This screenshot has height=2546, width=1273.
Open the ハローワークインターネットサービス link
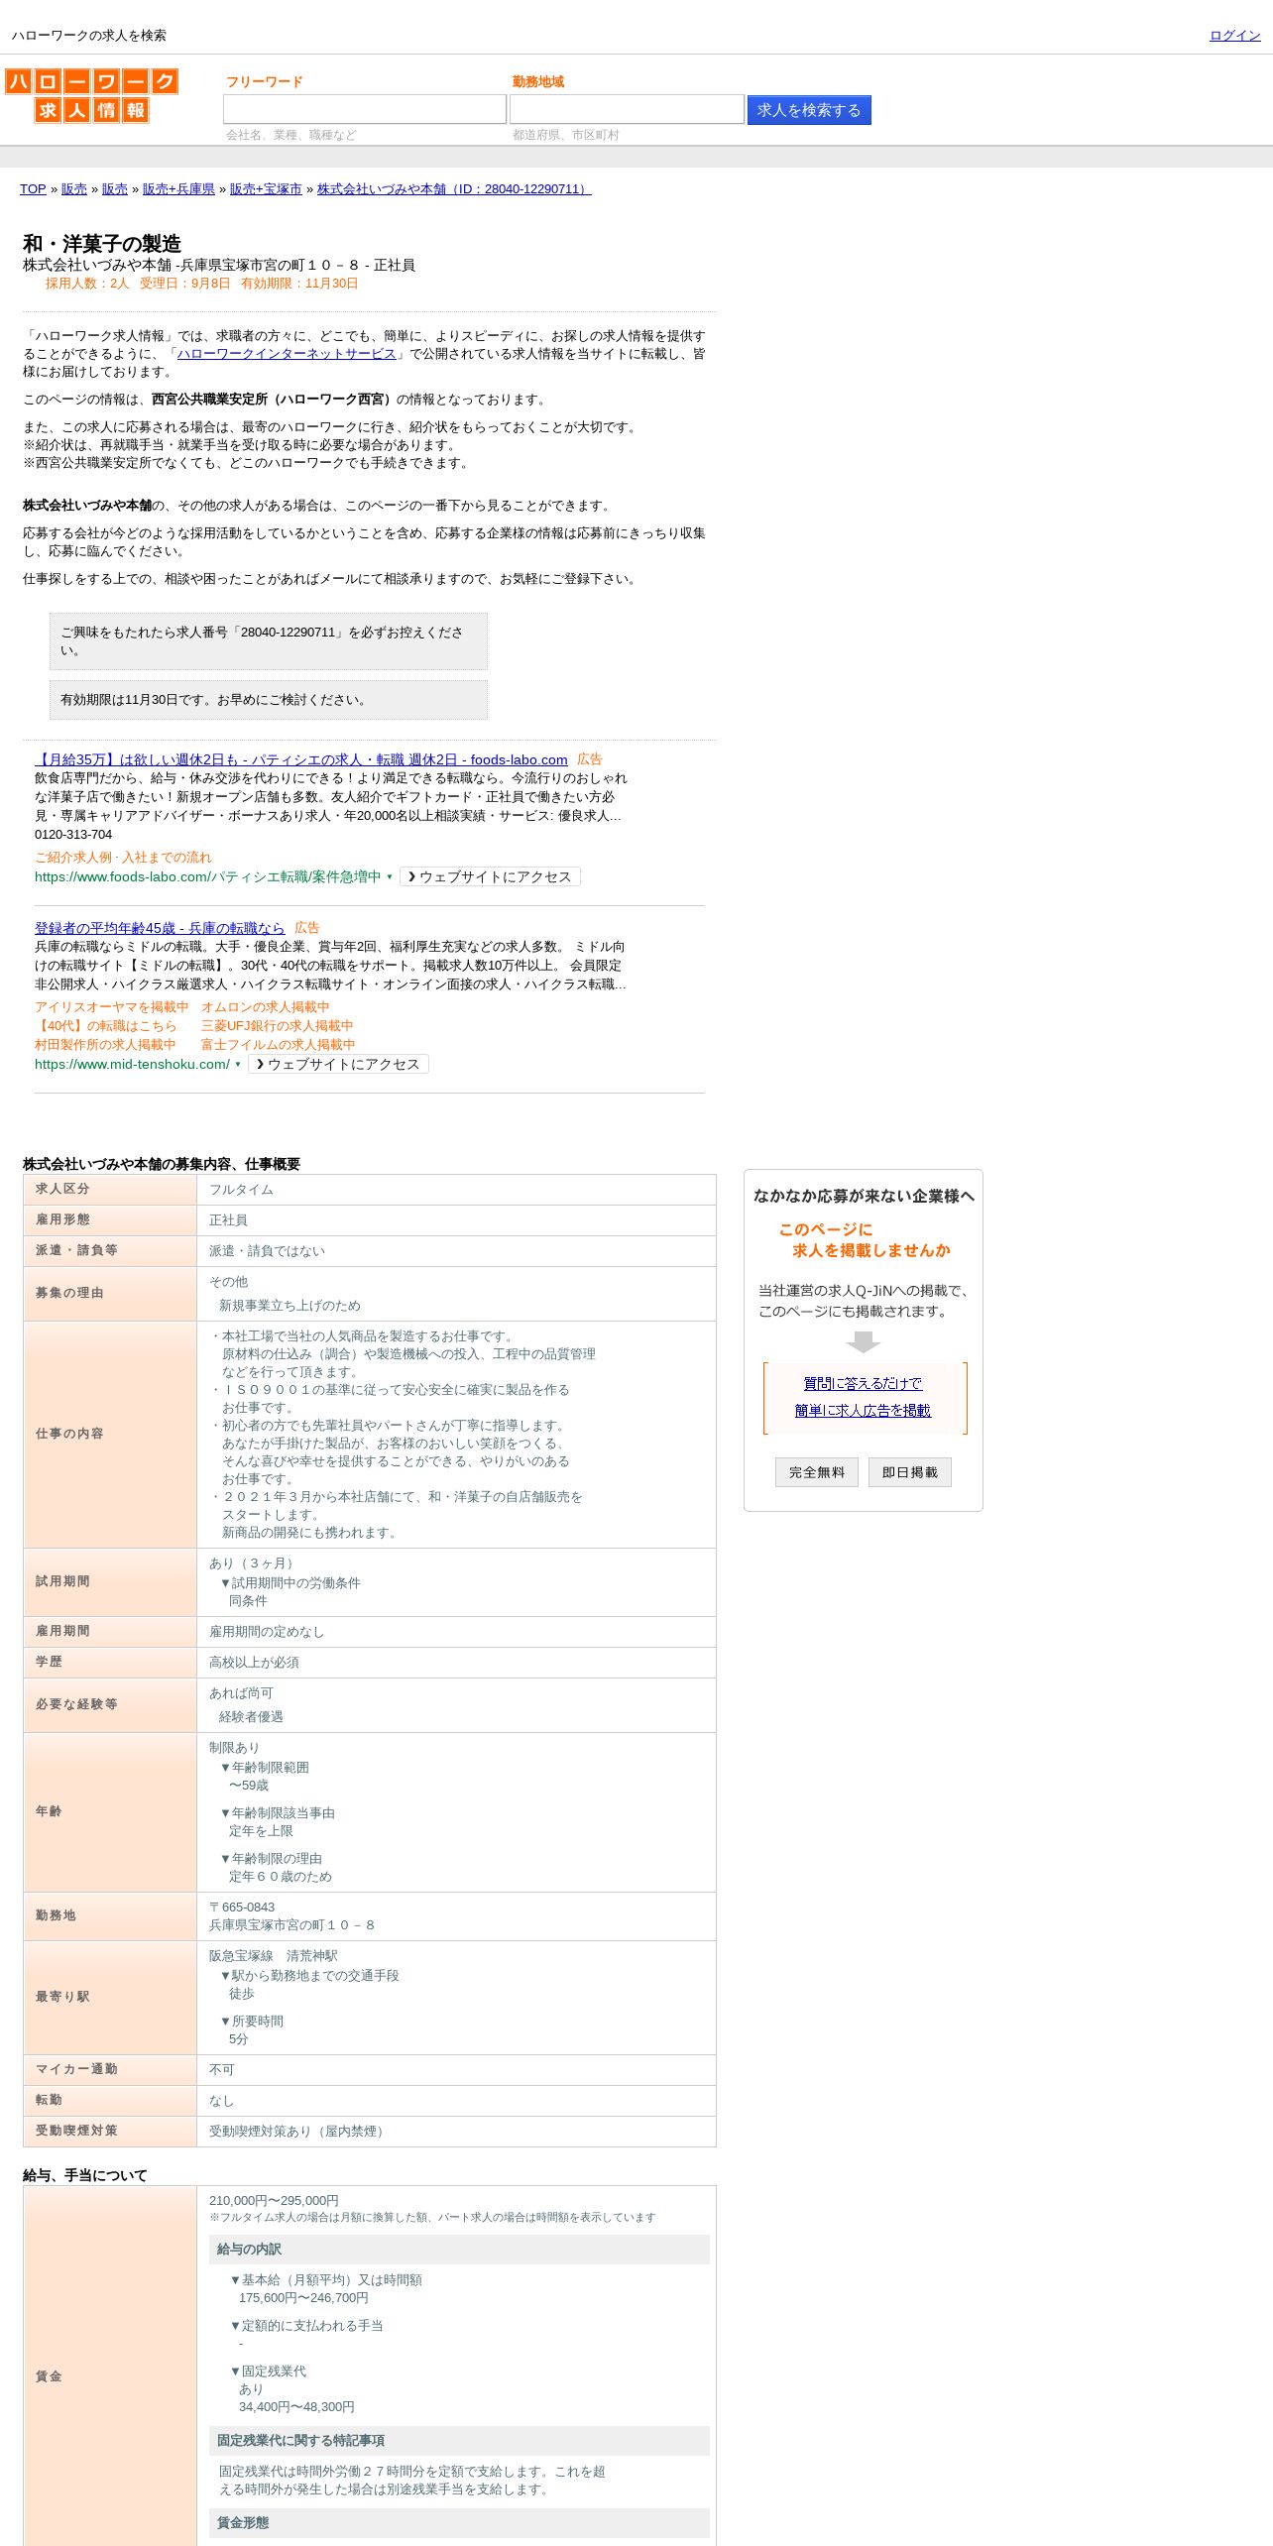(x=287, y=354)
